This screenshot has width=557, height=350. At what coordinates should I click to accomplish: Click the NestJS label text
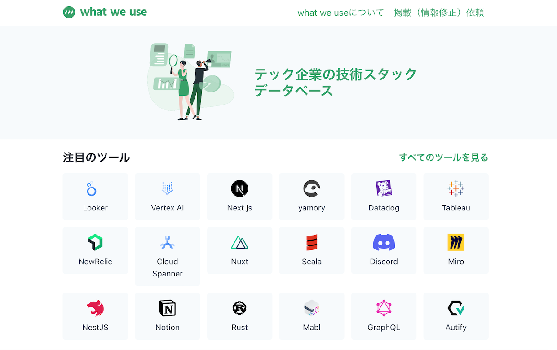[95, 327]
